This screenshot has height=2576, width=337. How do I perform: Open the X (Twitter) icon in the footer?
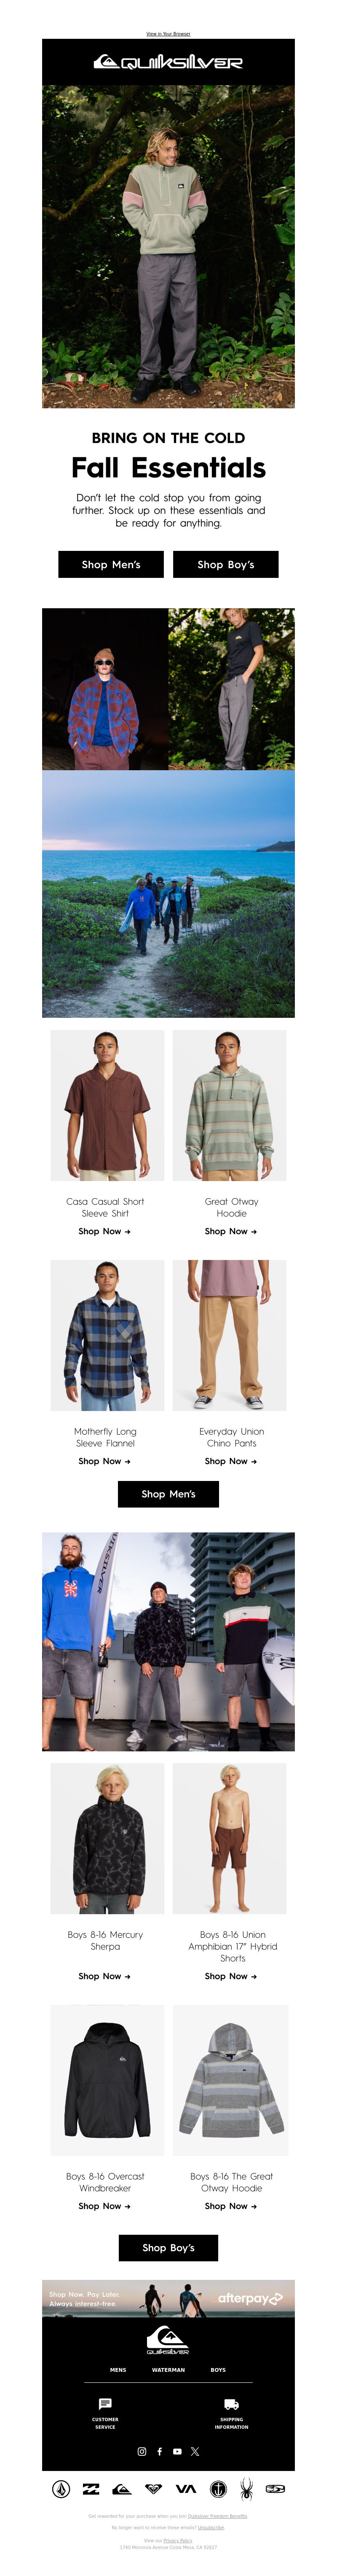pos(195,2451)
